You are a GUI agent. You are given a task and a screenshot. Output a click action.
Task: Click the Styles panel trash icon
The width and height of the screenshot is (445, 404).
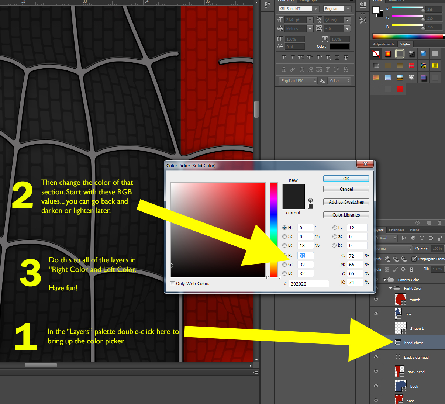[439, 223]
